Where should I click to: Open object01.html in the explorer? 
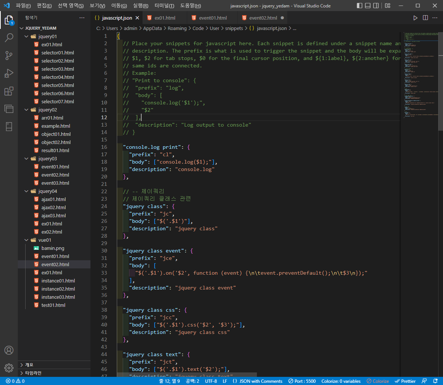click(56, 134)
